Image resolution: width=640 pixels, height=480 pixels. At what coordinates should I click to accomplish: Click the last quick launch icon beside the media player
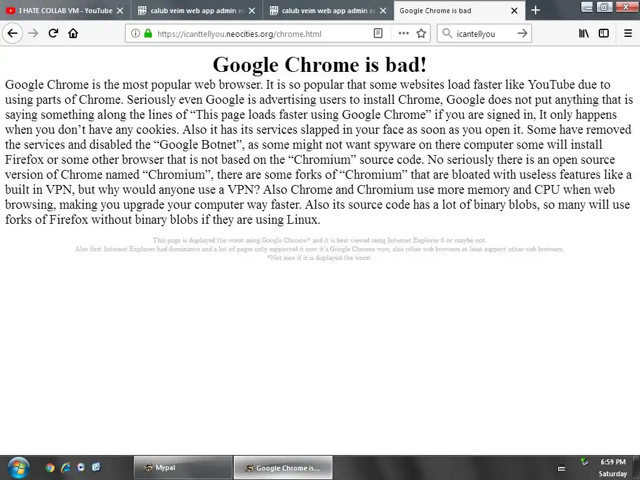pos(96,467)
